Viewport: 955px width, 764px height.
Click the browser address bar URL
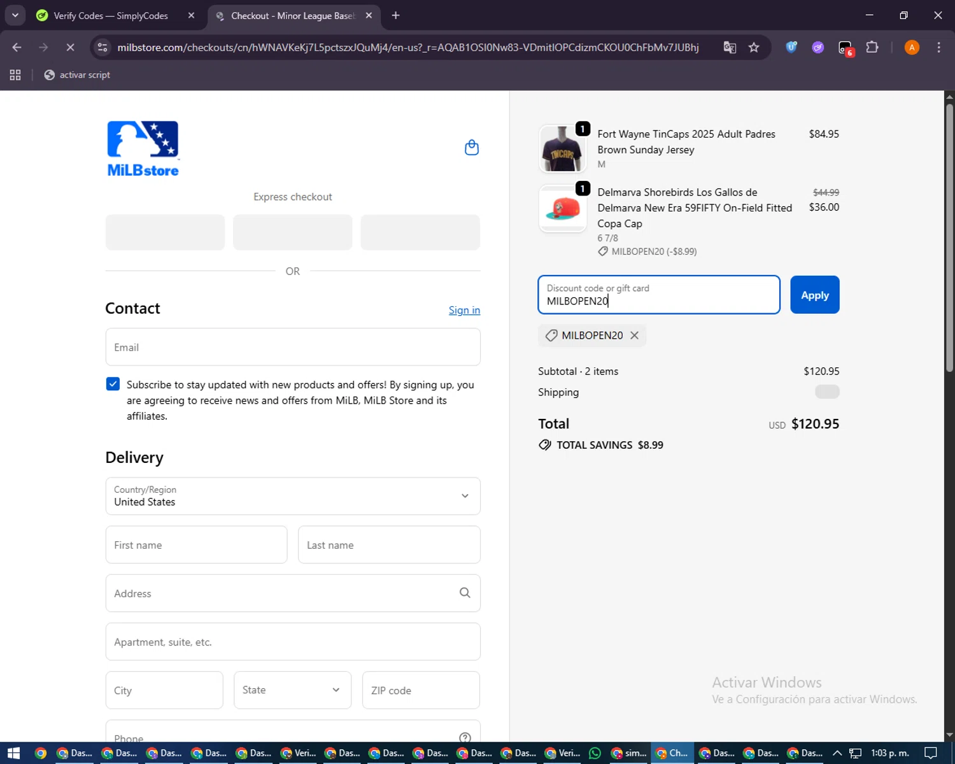408,47
